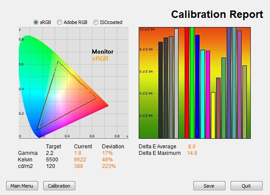Viewport: 270px width, 195px height.
Task: Click the Target column header
Action: click(53, 147)
